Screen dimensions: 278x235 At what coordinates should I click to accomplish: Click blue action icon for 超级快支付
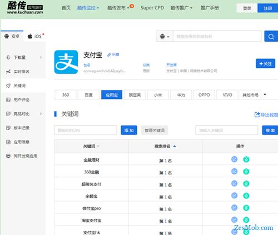[x=234, y=183]
